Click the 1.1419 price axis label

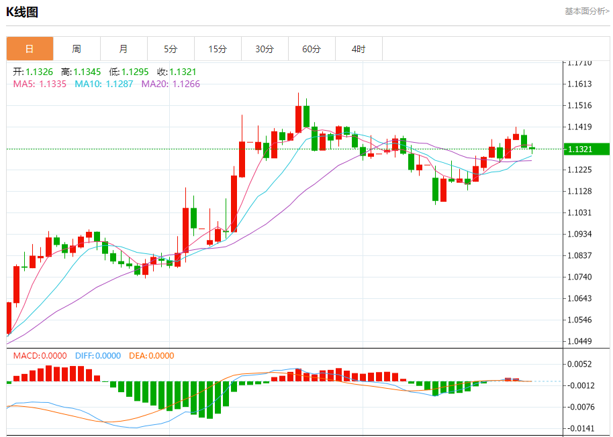point(580,127)
